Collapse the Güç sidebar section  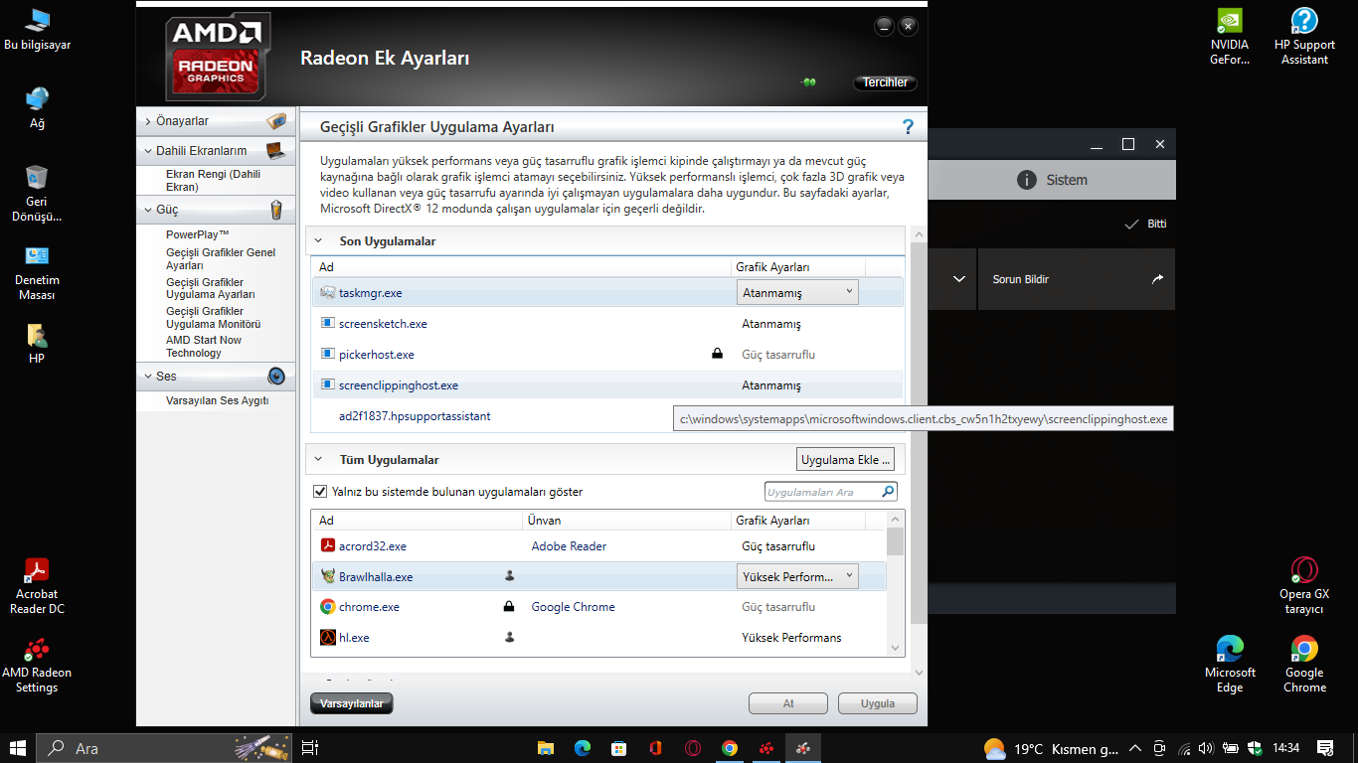(148, 211)
